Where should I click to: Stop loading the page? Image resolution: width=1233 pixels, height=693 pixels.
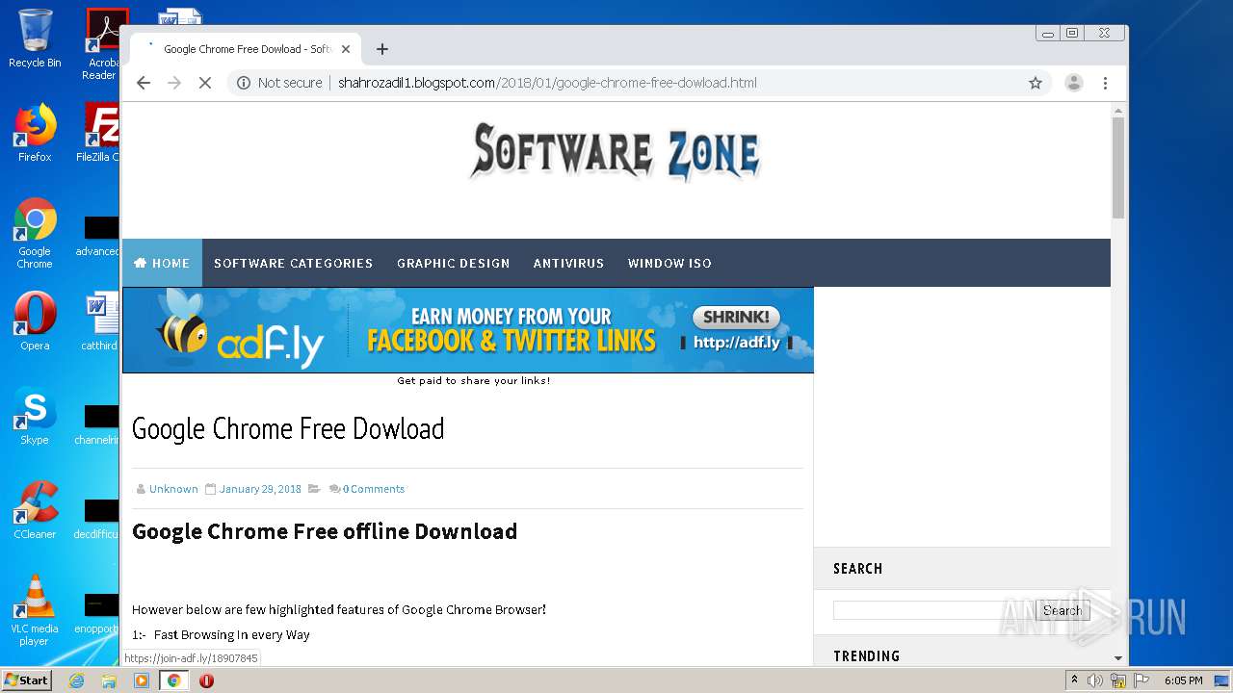tap(204, 83)
